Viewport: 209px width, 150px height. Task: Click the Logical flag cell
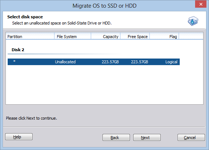[x=171, y=62]
